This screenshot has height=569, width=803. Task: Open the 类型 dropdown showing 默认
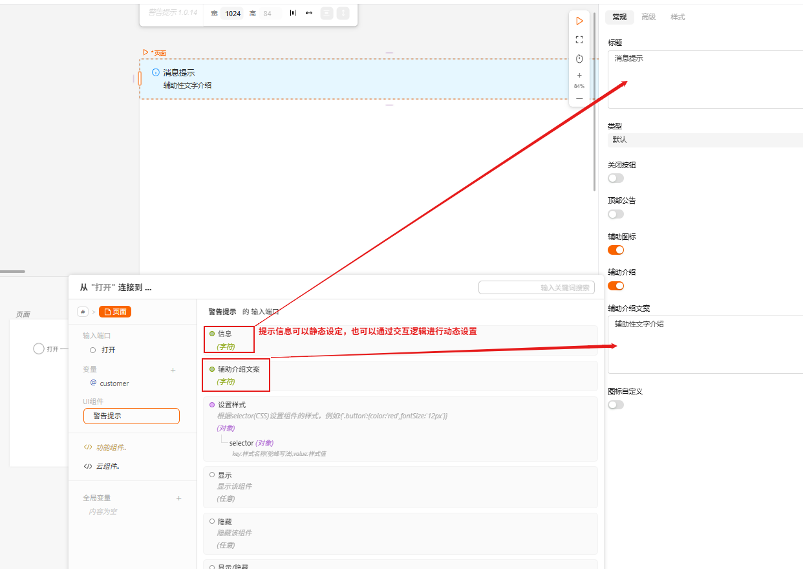pos(705,140)
